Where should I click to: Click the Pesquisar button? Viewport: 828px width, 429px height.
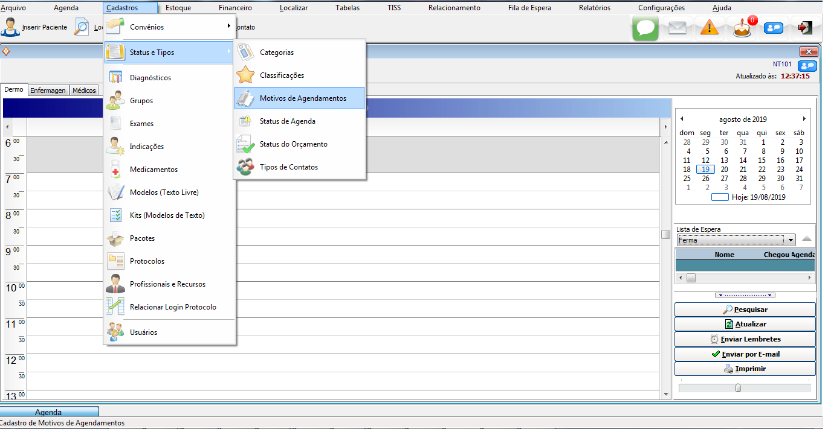pyautogui.click(x=745, y=310)
